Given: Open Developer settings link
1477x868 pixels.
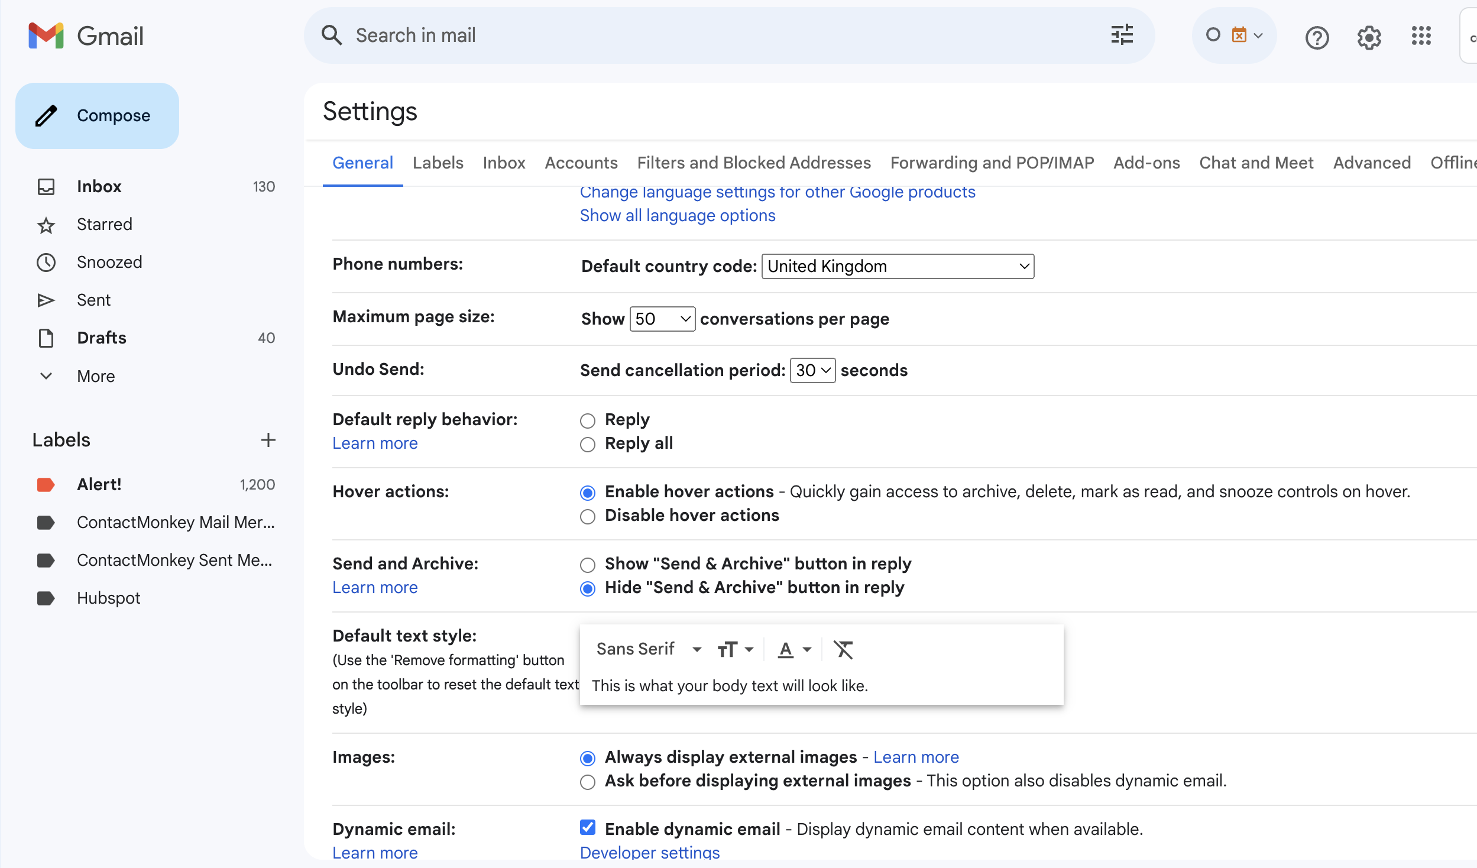Looking at the screenshot, I should [649, 852].
